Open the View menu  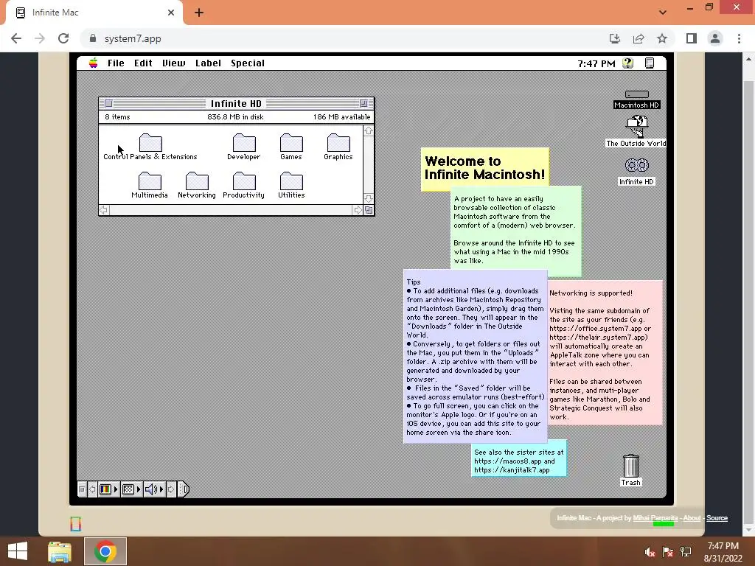(x=174, y=63)
